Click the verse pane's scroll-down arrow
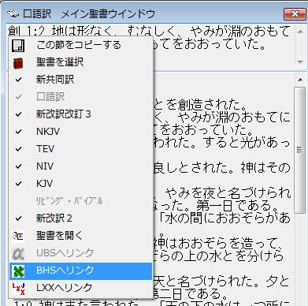Screen dimensions: 308x306 coord(299,62)
